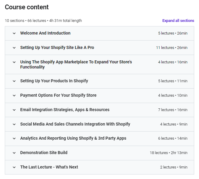Image resolution: width=199 pixels, height=179 pixels.
Task: Click the '5 lectures • 26min' label
Action: tap(173, 33)
